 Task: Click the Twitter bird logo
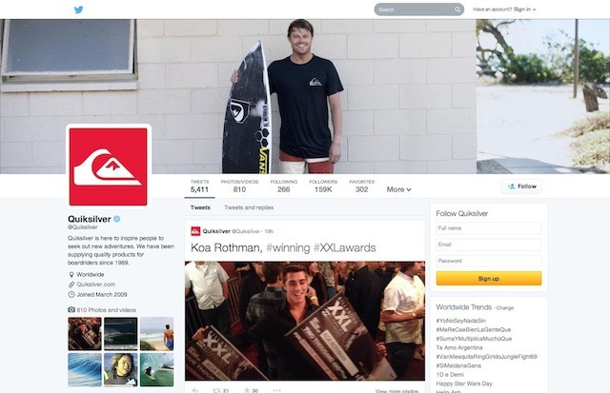click(78, 10)
